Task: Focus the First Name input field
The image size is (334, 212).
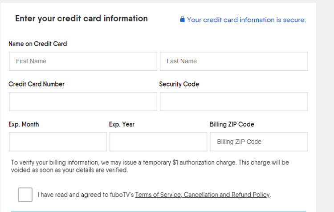Action: pyautogui.click(x=83, y=61)
